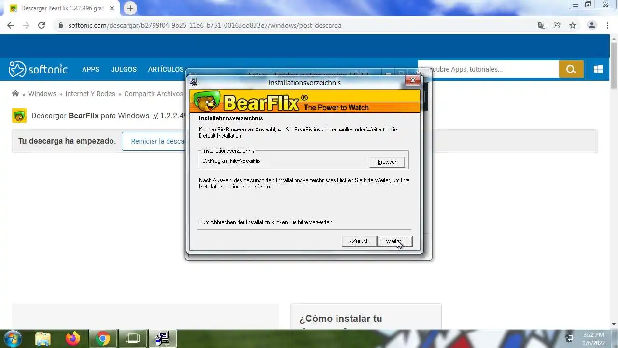This screenshot has height=348, width=618.
Task: Switch to Chrome in the taskbar
Action: pos(102,338)
